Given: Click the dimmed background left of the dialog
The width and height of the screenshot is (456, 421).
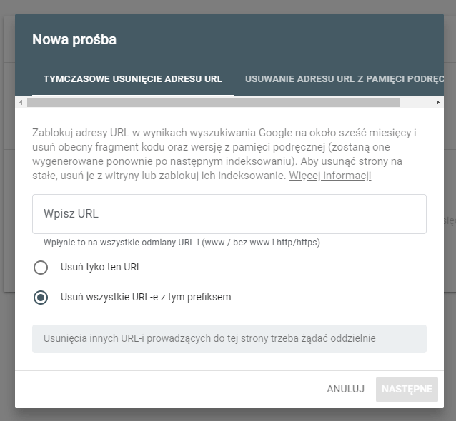Looking at the screenshot, I should point(7,214).
